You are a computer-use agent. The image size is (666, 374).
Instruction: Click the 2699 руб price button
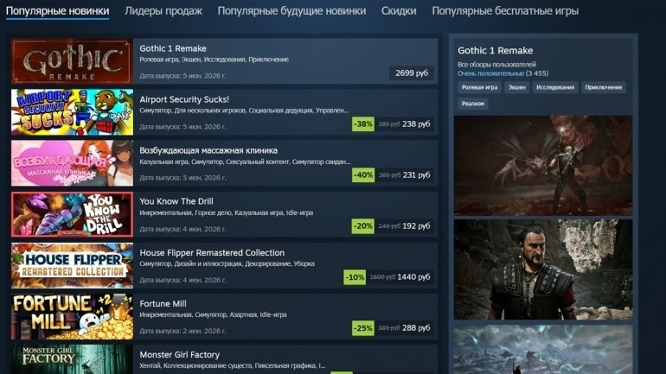pos(412,73)
